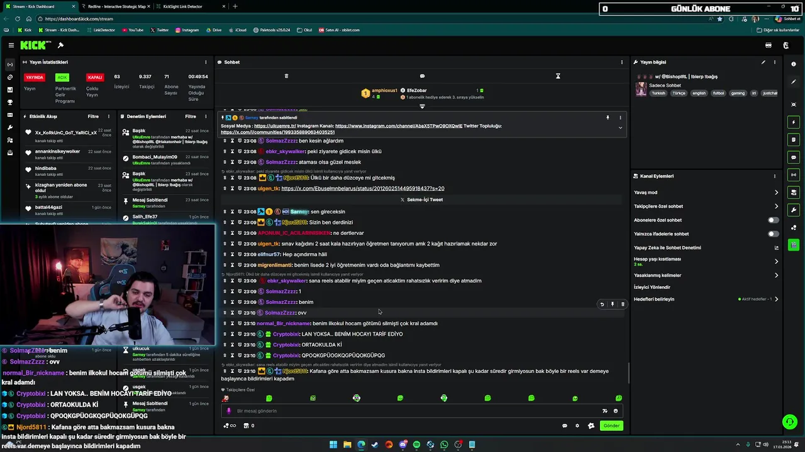
Task: Click the trash icon in chat toolbar
Action: point(286,76)
